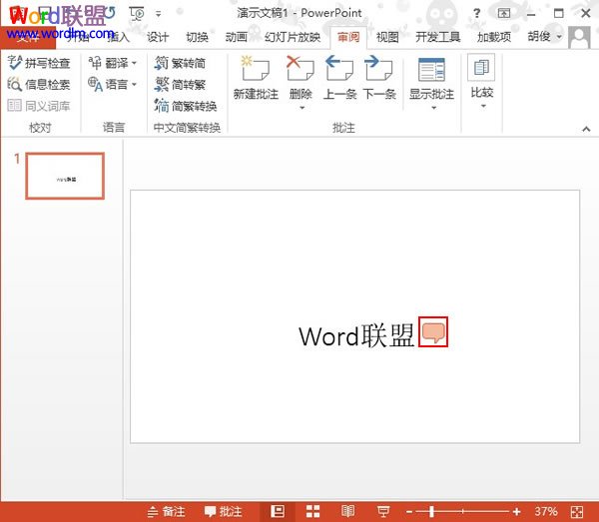Screen dimensions: 599x522
Task: Switch to the 设计 tab
Action: click(158, 37)
